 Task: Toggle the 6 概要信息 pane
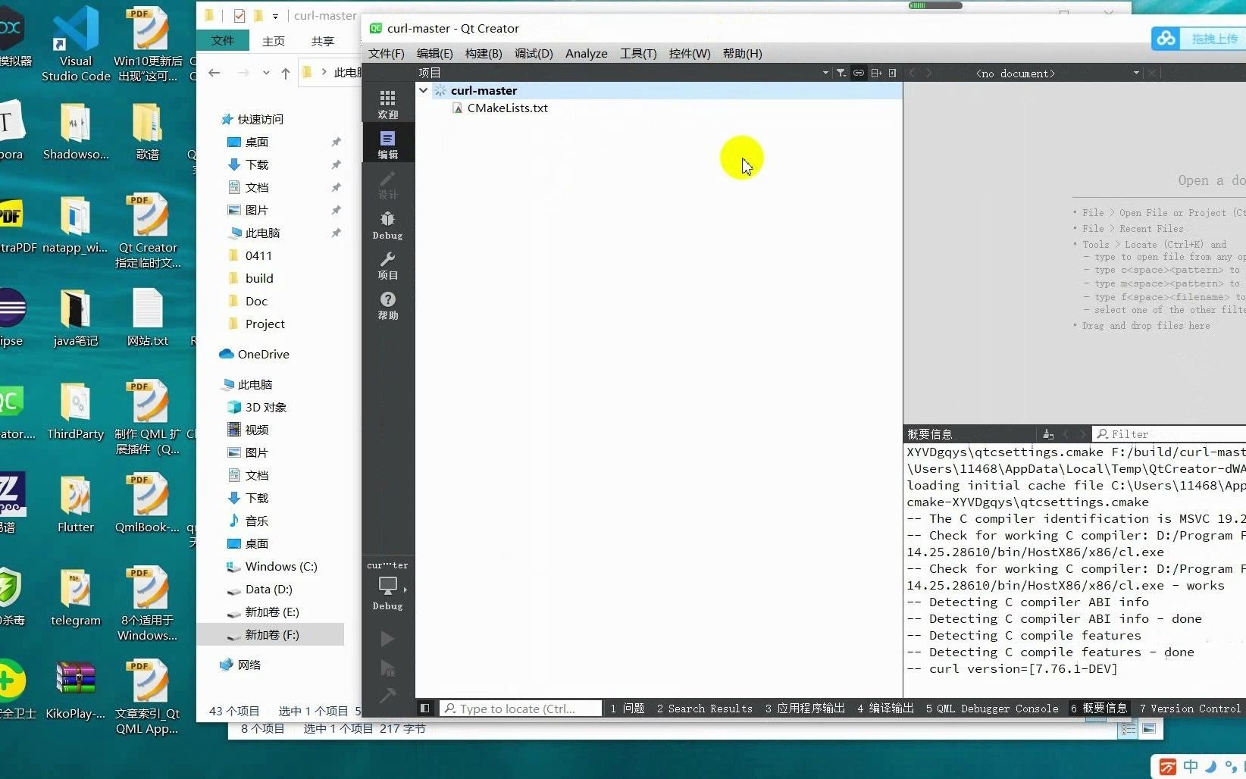pos(1099,709)
